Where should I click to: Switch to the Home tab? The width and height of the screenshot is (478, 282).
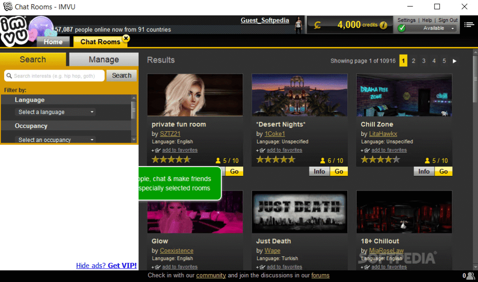[x=53, y=42]
